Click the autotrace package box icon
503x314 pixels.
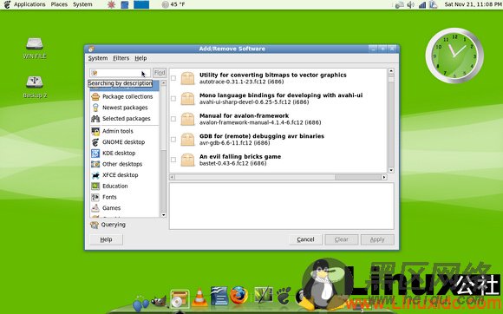coord(187,78)
